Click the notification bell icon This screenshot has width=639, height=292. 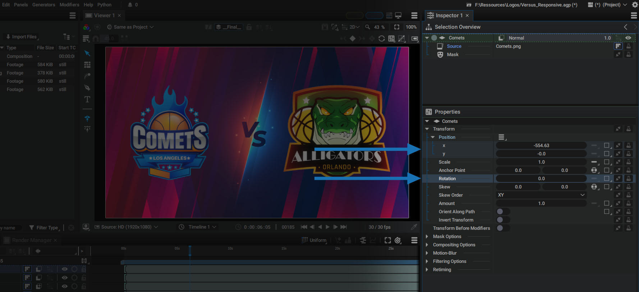[130, 5]
